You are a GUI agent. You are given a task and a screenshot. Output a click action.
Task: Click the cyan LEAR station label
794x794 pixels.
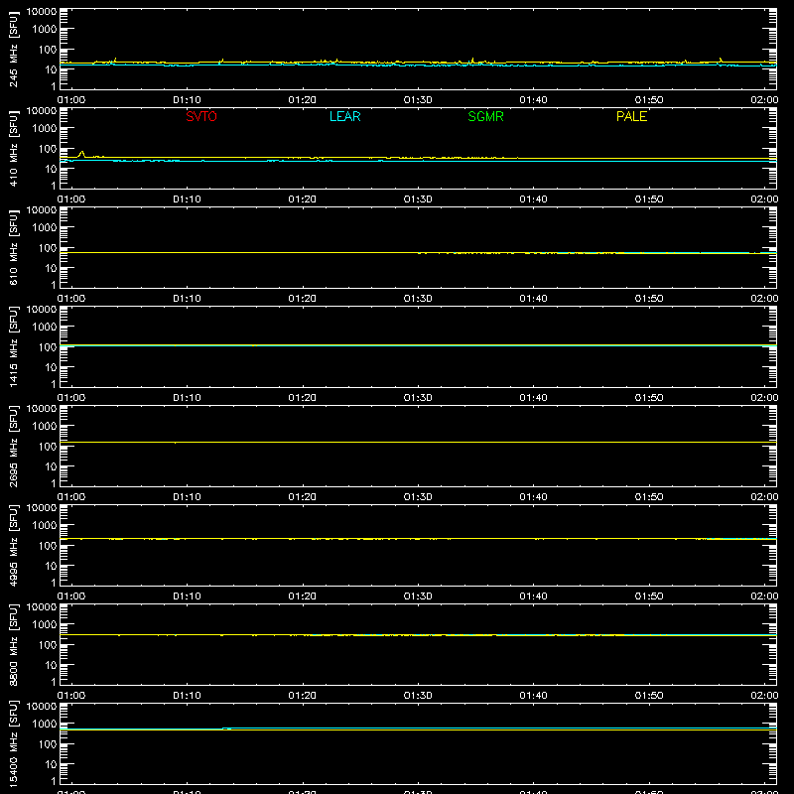tap(344, 116)
